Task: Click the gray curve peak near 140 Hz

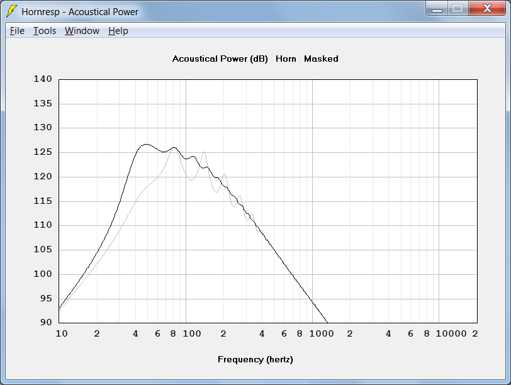Action: tap(204, 152)
